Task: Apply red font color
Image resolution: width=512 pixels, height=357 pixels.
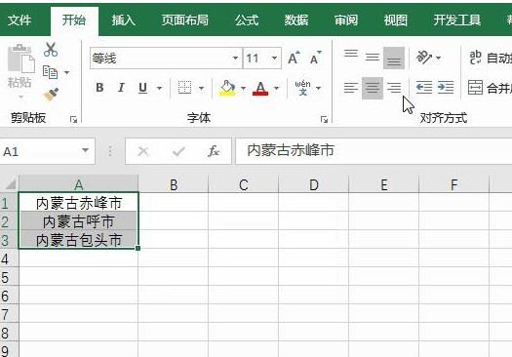Action: pyautogui.click(x=260, y=88)
